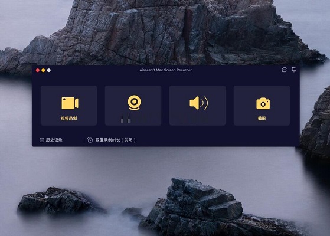The height and width of the screenshot is (236, 330).
Task: Click the white zoom window button
Action: tap(49, 70)
